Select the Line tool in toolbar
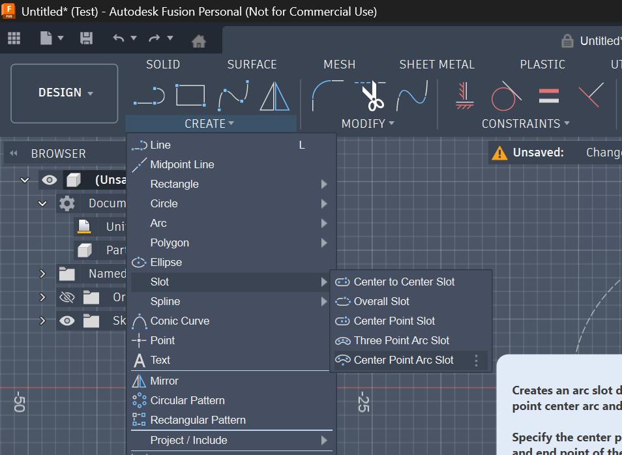Image resolution: width=622 pixels, height=455 pixels. 149,96
